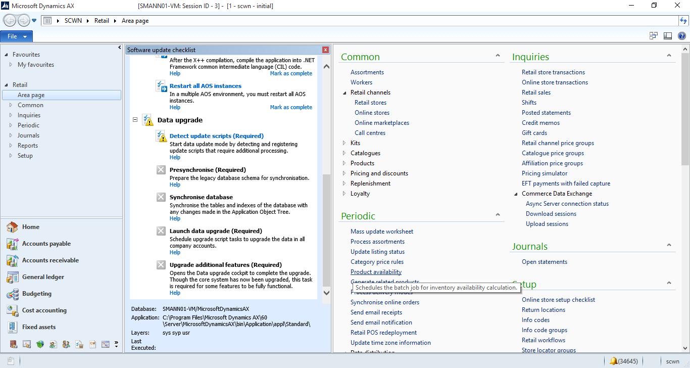Expand the Journals node in the navigation pane
690x368 pixels.
[x=11, y=135]
